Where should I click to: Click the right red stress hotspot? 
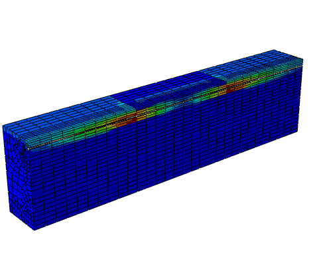230,90
